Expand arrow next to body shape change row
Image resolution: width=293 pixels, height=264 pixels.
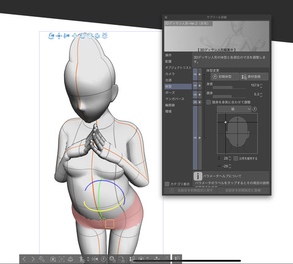pos(200,74)
